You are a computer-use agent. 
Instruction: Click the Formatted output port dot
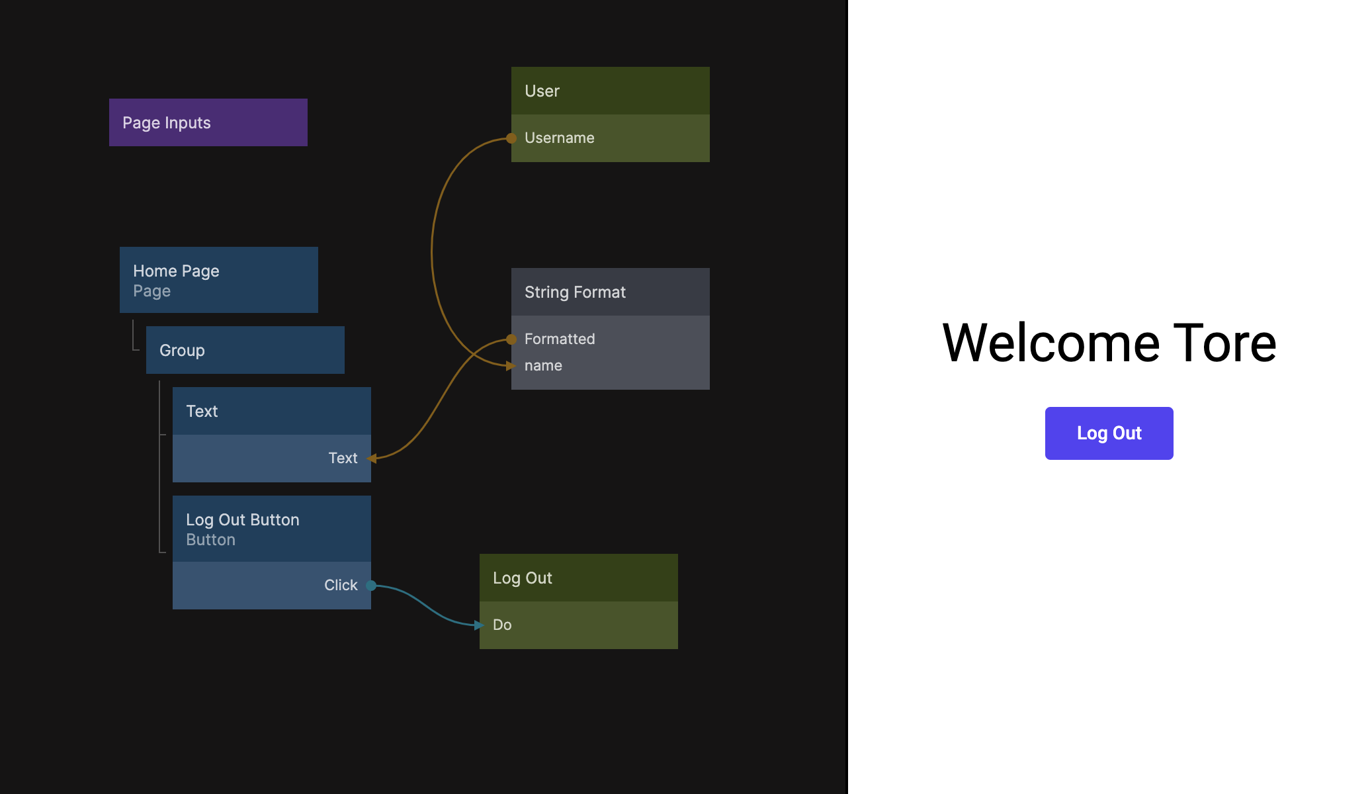511,339
